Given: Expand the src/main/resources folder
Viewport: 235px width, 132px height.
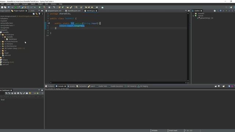Looking at the screenshot, I should [x=1, y=41].
